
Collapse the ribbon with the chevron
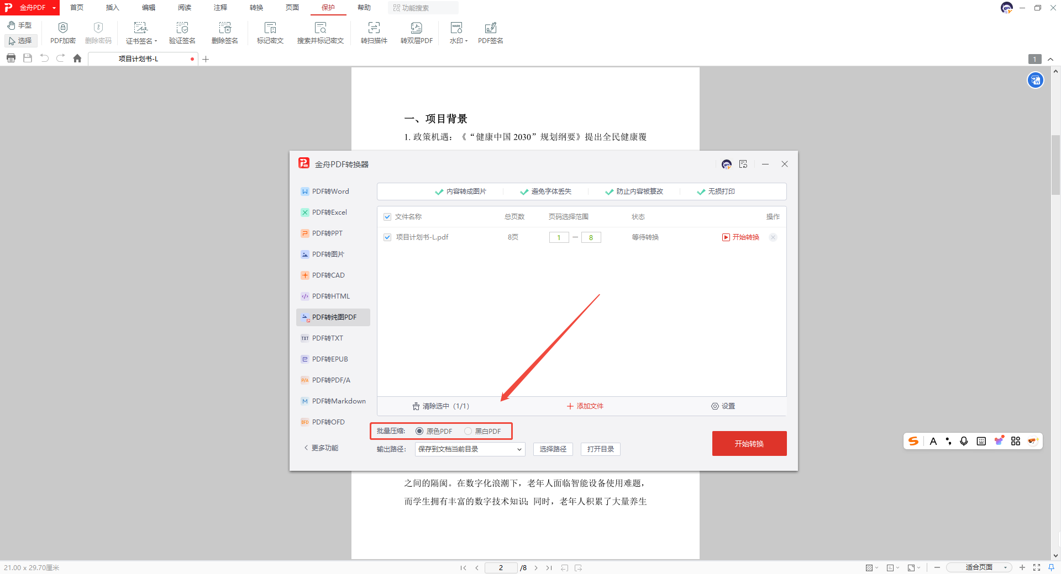click(x=1051, y=59)
